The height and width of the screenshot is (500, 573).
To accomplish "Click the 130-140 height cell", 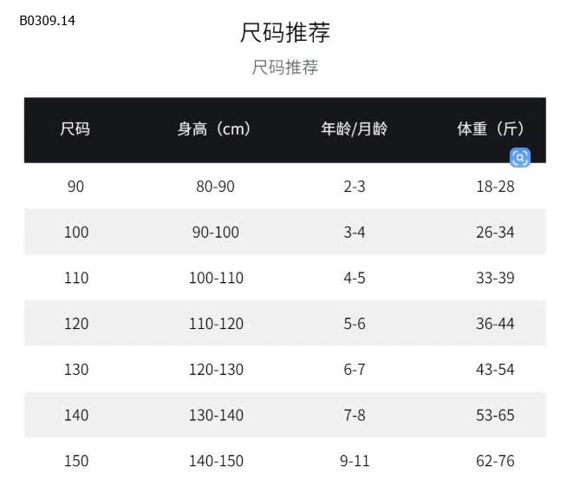I will [216, 416].
